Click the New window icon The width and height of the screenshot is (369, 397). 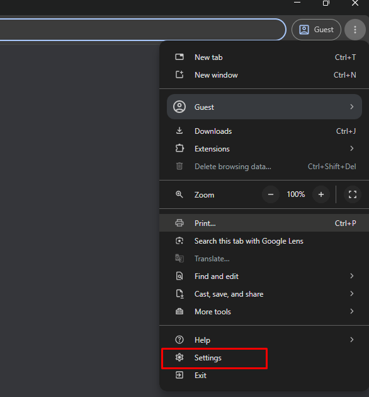pos(179,74)
